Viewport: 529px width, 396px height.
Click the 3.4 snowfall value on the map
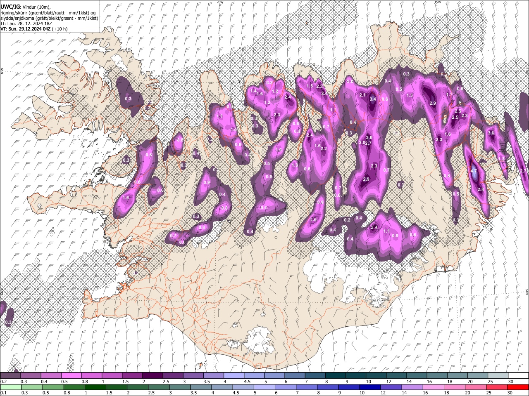coord(372,99)
